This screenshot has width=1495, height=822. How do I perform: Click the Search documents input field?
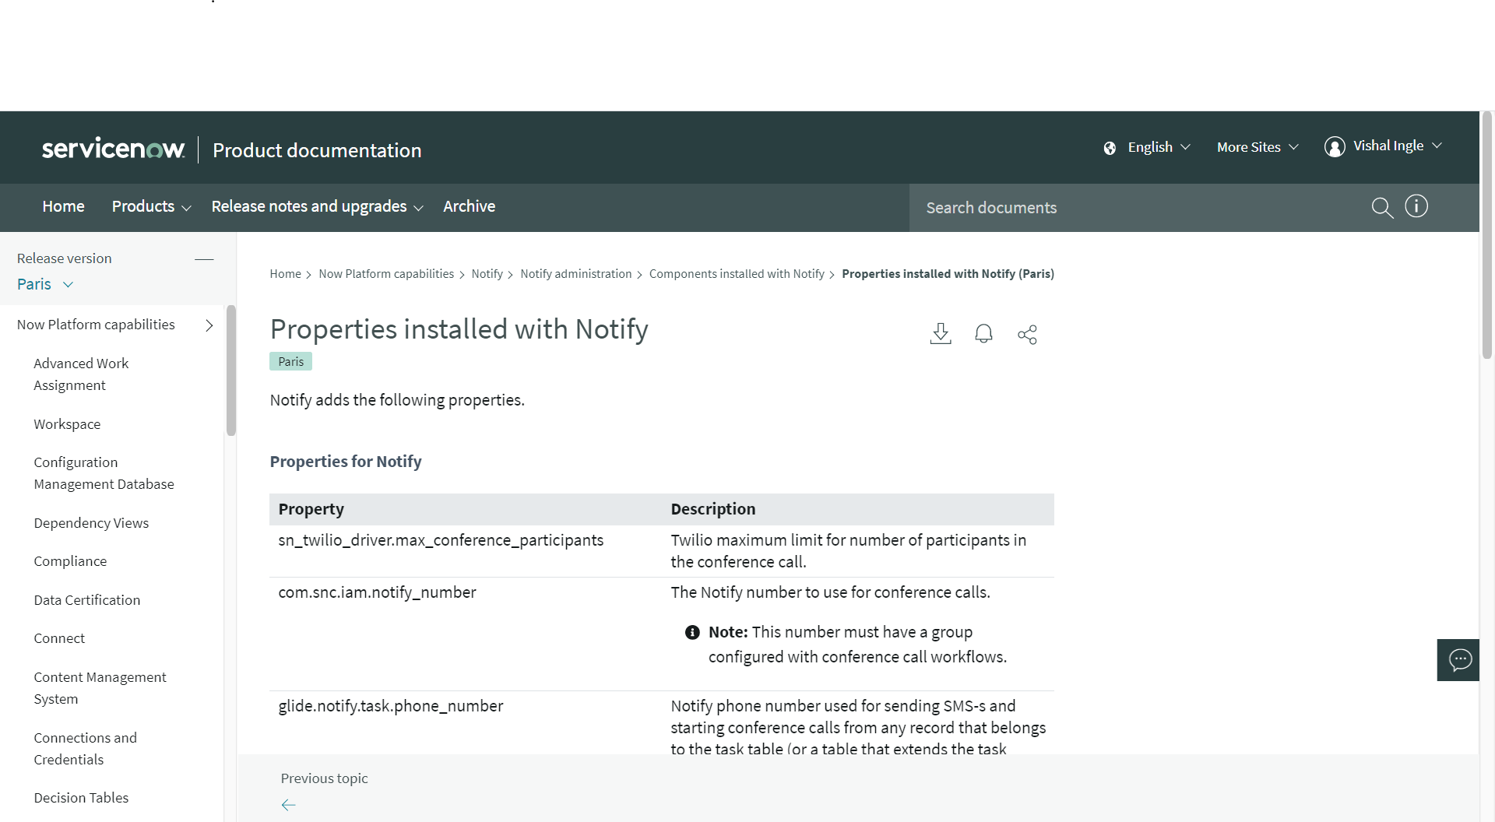(x=1090, y=208)
